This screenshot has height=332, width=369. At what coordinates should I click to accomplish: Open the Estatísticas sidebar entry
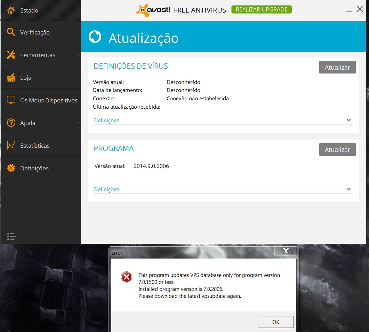point(41,146)
